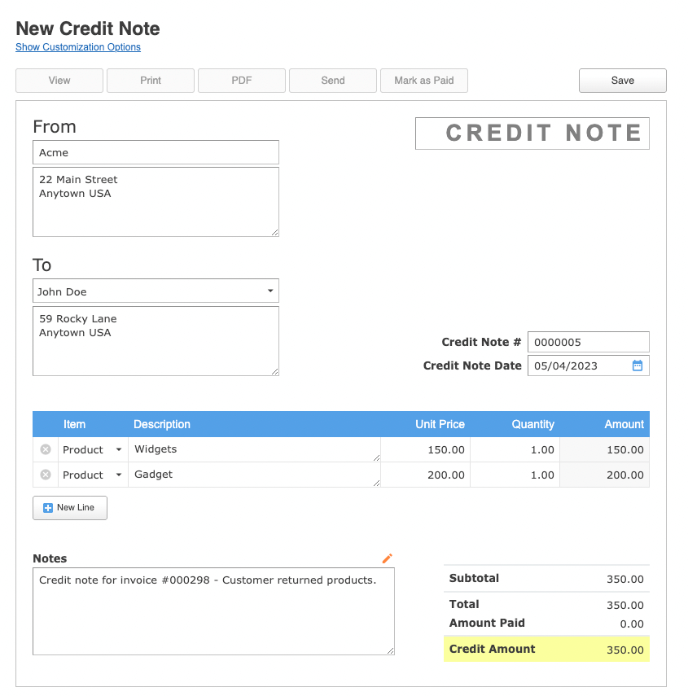Viewport: 688px width, 696px height.
Task: Click the Description column header
Action: click(x=162, y=424)
